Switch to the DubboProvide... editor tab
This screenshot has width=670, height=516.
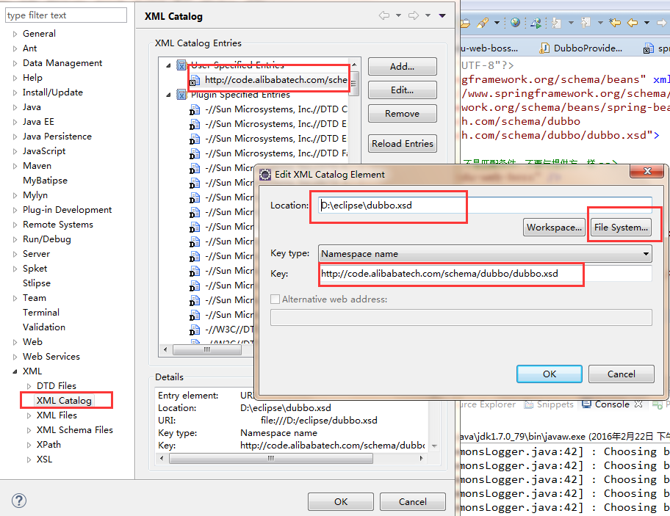point(581,48)
